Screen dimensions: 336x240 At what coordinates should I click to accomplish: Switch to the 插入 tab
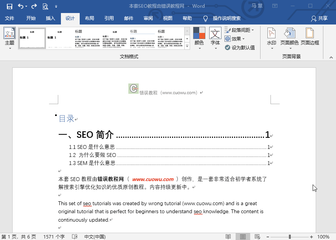[51, 18]
